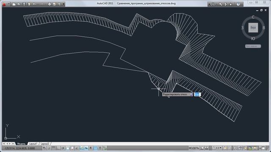Image resolution: width=271 pixels, height=152 pixels.
Task: Toggle Annotation Visibility icon
Action: (225, 148)
